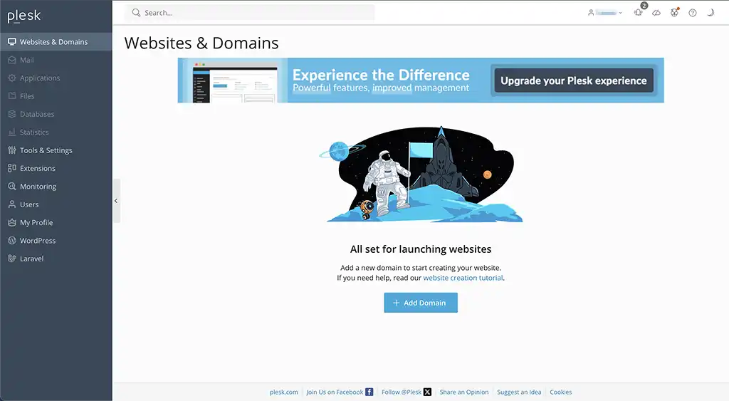The height and width of the screenshot is (401, 729).
Task: Click the 'Websites & Domains' page title
Action: (201, 43)
